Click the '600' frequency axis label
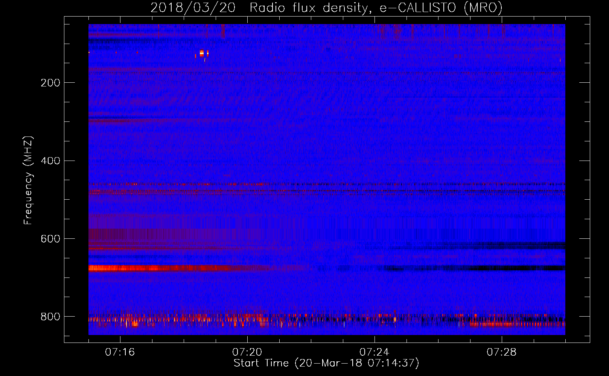Screen dimensions: 609x376 click(x=50, y=239)
